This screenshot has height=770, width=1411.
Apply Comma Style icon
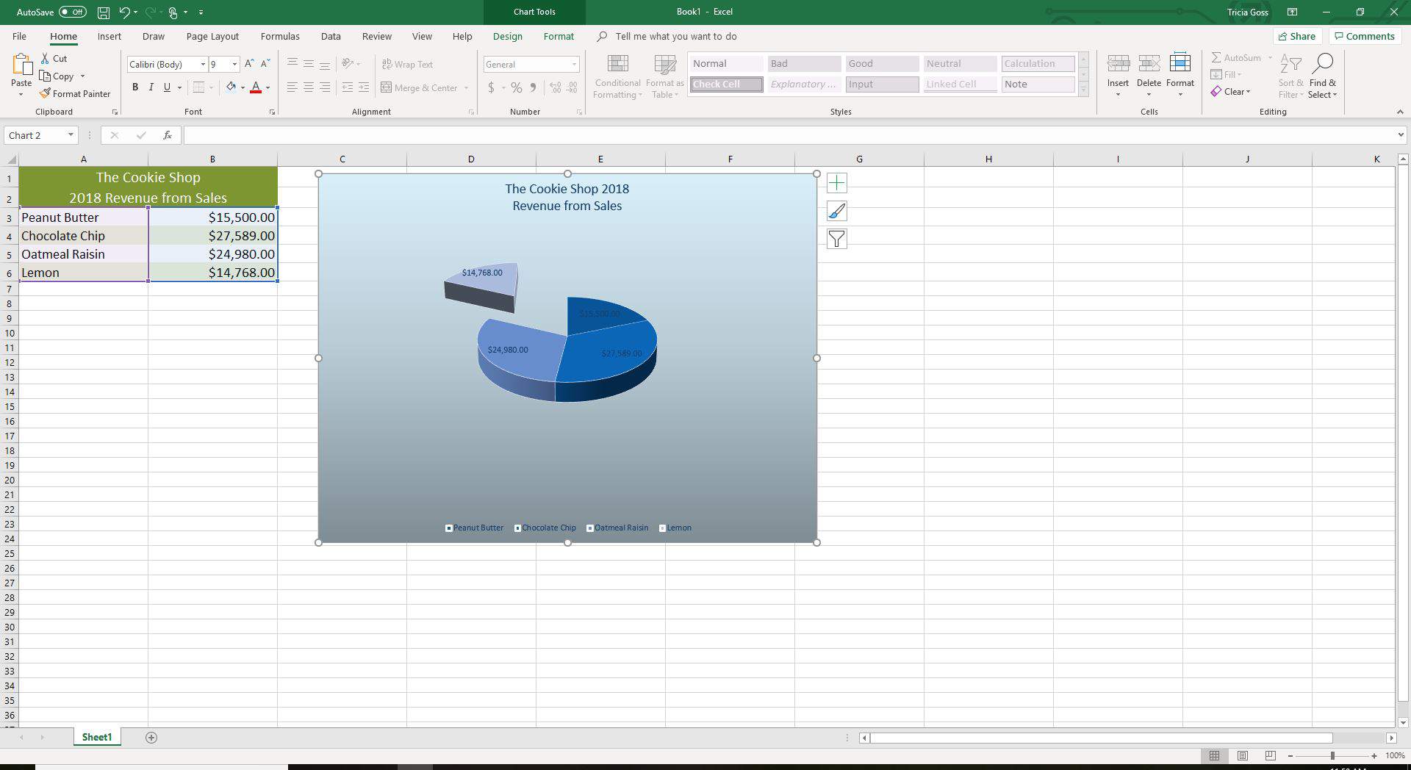pos(534,87)
